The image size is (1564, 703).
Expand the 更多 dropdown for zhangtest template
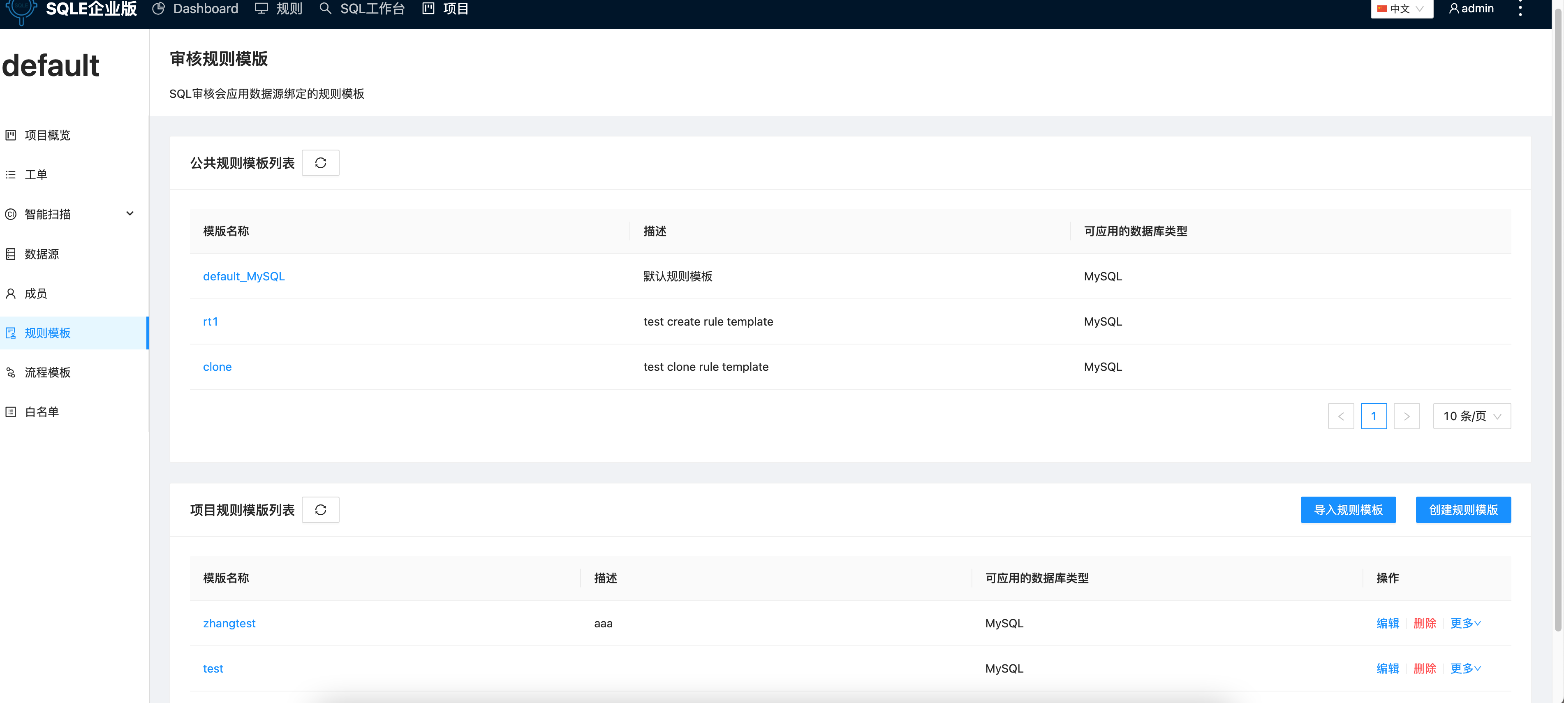[x=1465, y=623]
